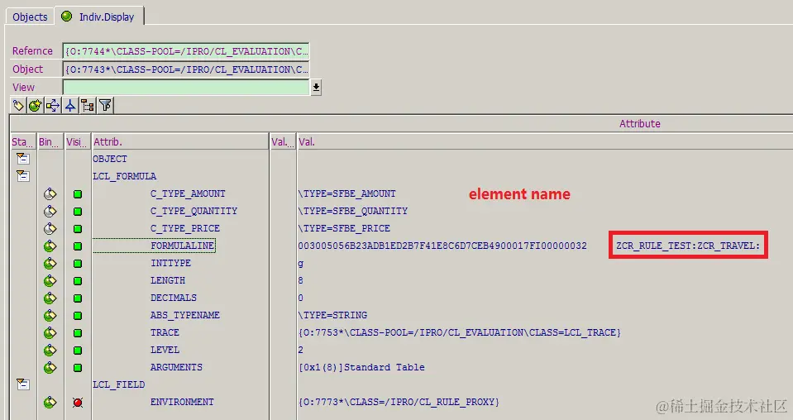
Task: Click the green circle icon on Indiv.Display tab
Action: pos(66,17)
